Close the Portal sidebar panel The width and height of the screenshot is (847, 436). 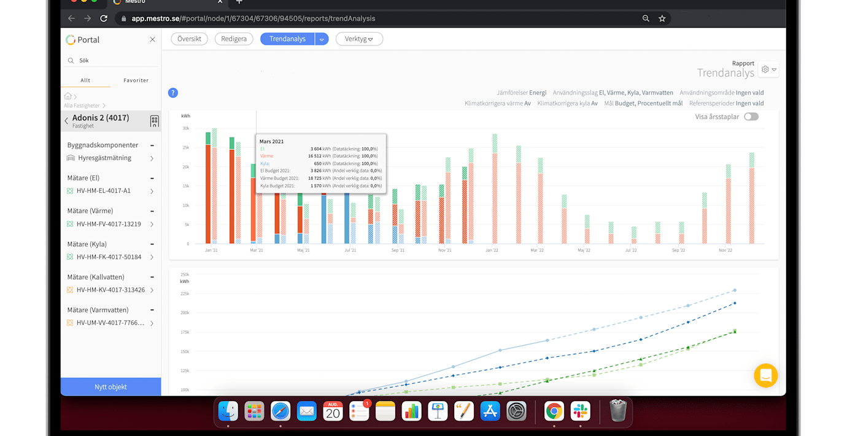152,40
